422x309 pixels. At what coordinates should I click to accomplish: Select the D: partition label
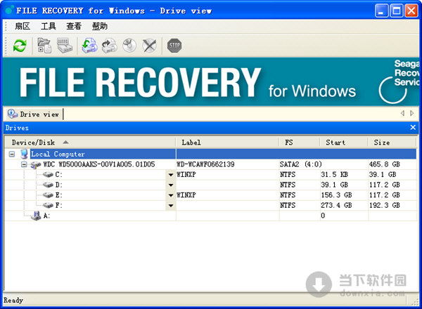point(58,185)
